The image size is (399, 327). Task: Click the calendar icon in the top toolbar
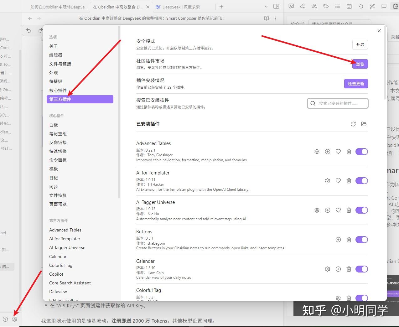349,6
